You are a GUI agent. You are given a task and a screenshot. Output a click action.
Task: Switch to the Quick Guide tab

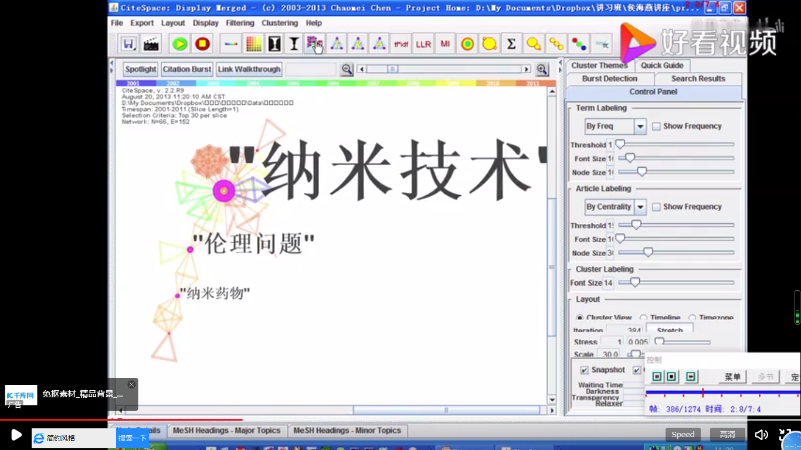[662, 66]
